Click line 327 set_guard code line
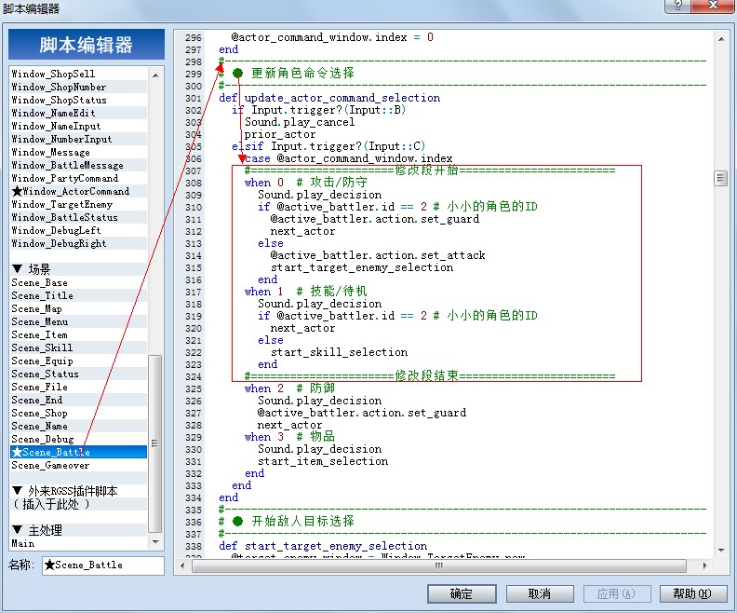The width and height of the screenshot is (737, 613). click(361, 413)
